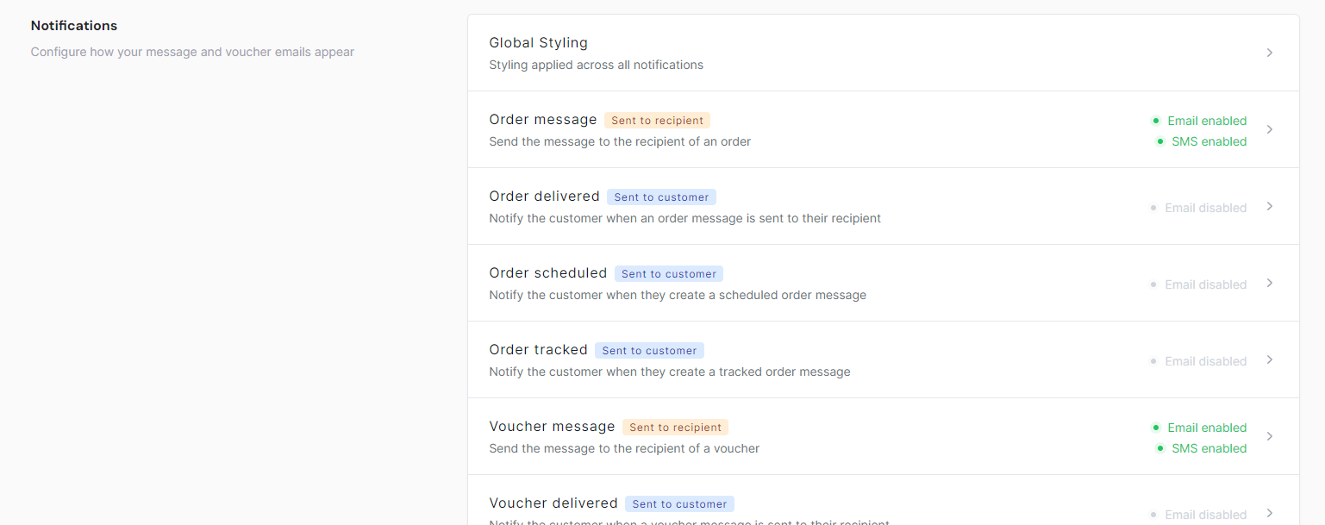Click Sent to customer badge on Order scheduled
The image size is (1325, 525).
pos(669,274)
